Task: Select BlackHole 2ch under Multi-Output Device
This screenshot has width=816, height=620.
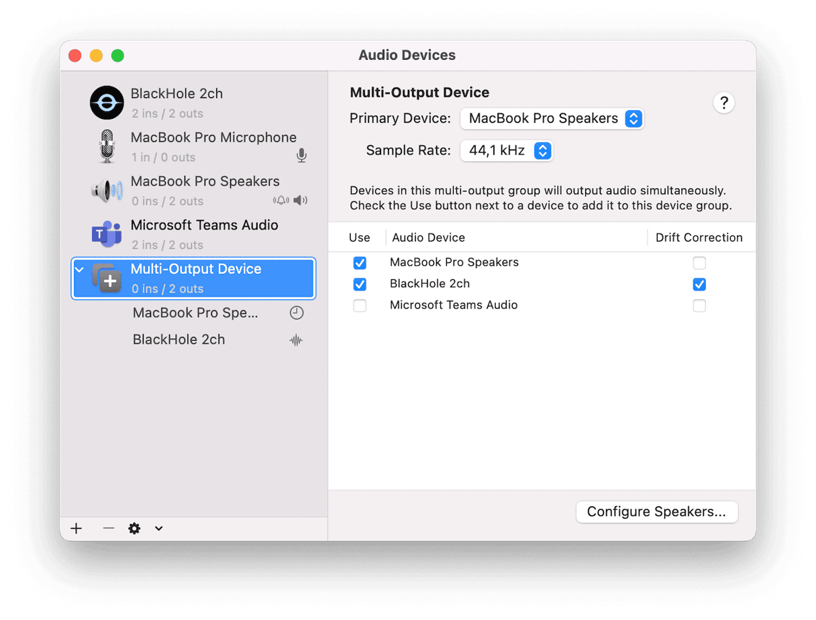Action: click(x=178, y=340)
